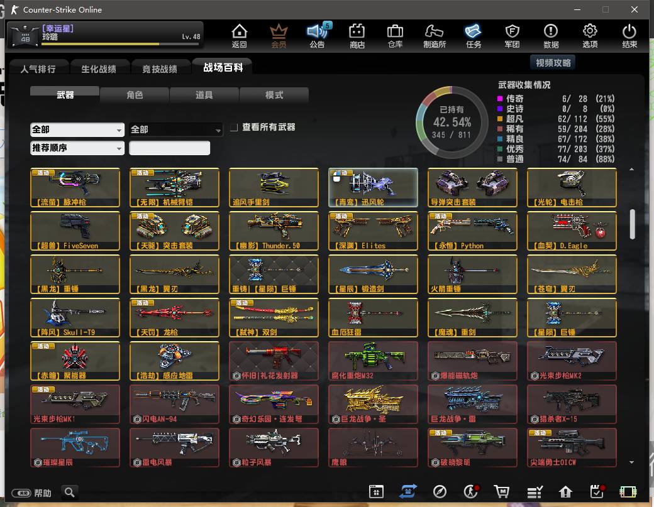
Task: Click the calendar icon in bottom bar
Action: click(x=376, y=492)
